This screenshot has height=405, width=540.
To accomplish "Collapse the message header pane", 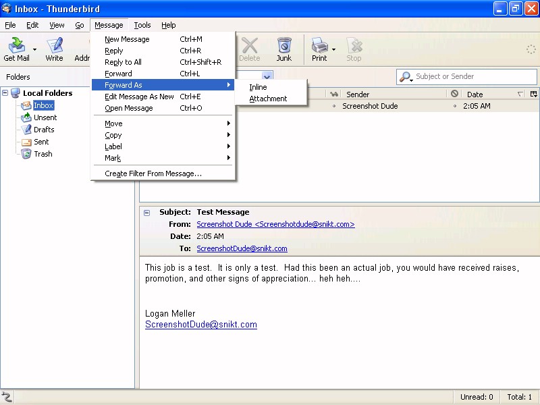I will (x=146, y=213).
